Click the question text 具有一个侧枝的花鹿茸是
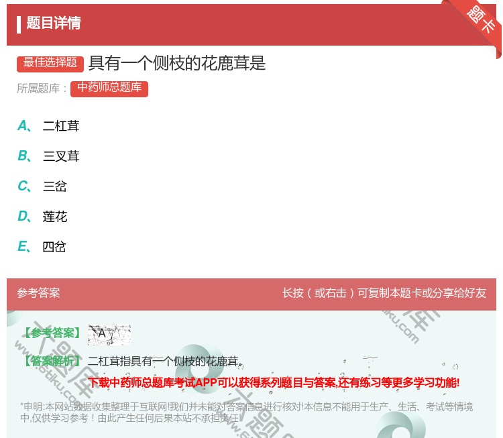This screenshot has height=438, width=503. point(177,63)
